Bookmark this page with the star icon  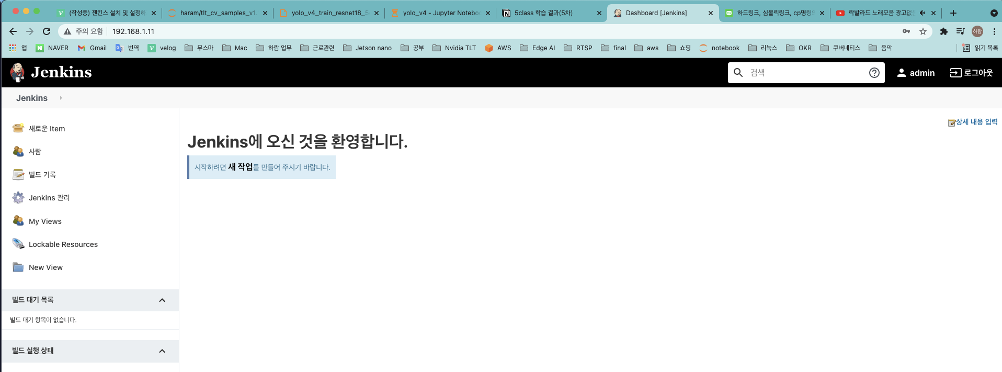coord(923,31)
